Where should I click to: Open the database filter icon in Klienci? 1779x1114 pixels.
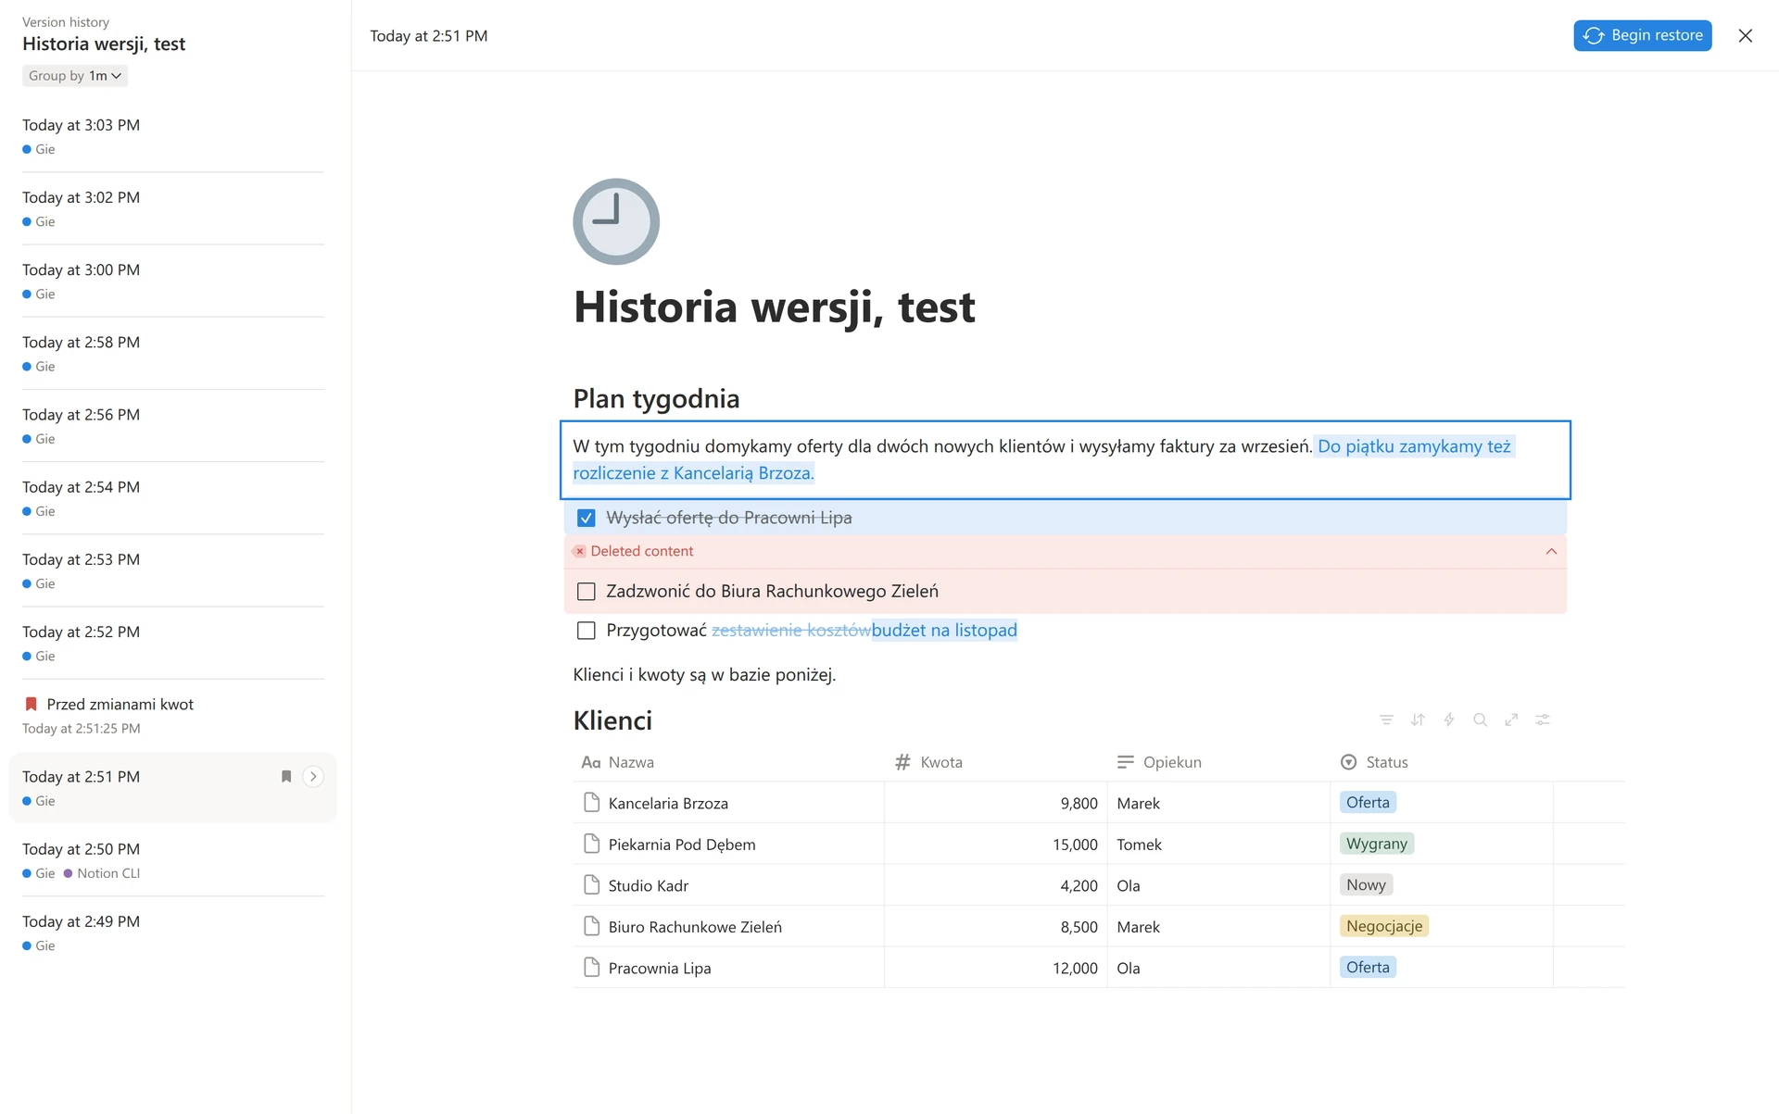1386,720
